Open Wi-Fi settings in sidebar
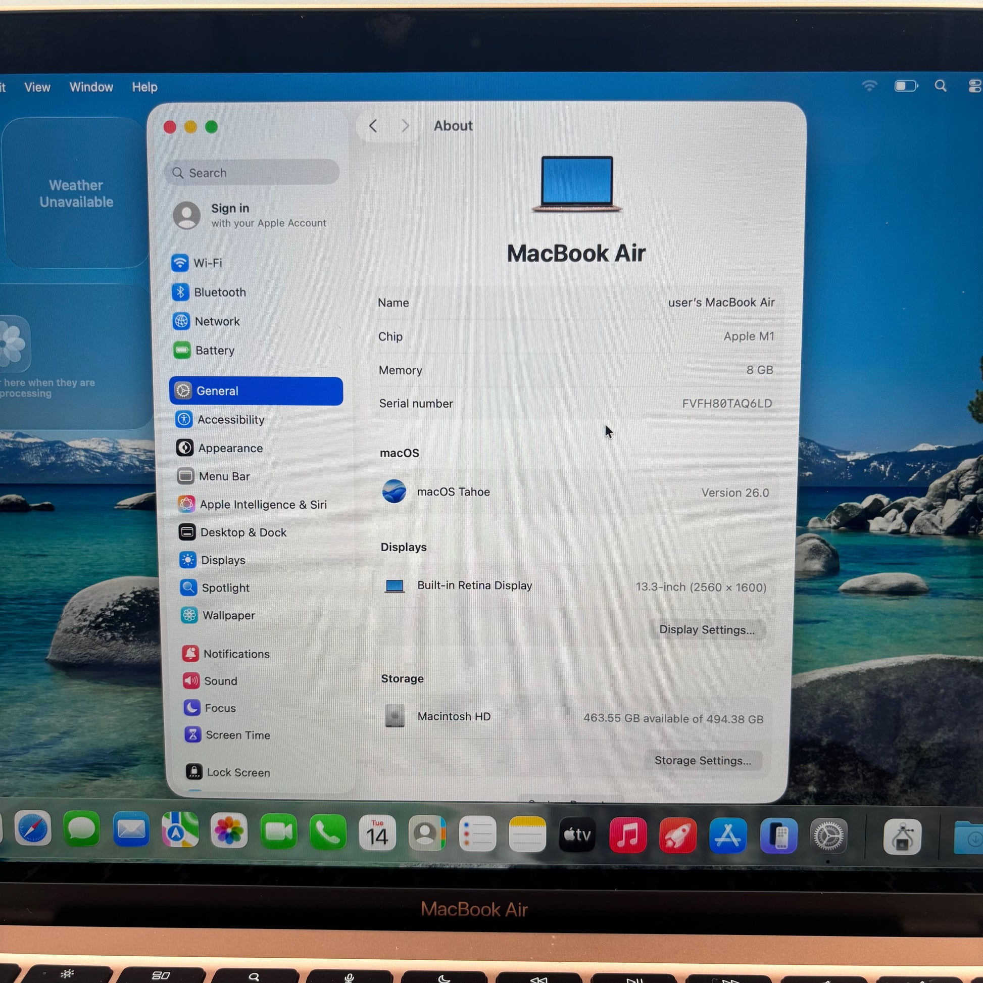 click(x=207, y=263)
